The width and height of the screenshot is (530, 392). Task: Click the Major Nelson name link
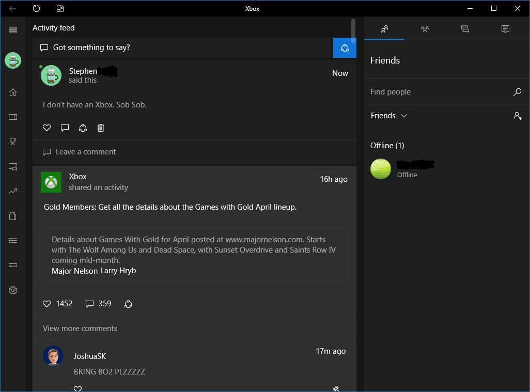[x=75, y=271]
